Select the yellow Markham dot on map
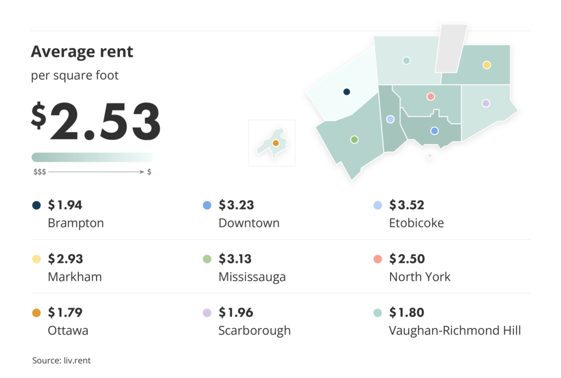The height and width of the screenshot is (378, 561). click(486, 65)
